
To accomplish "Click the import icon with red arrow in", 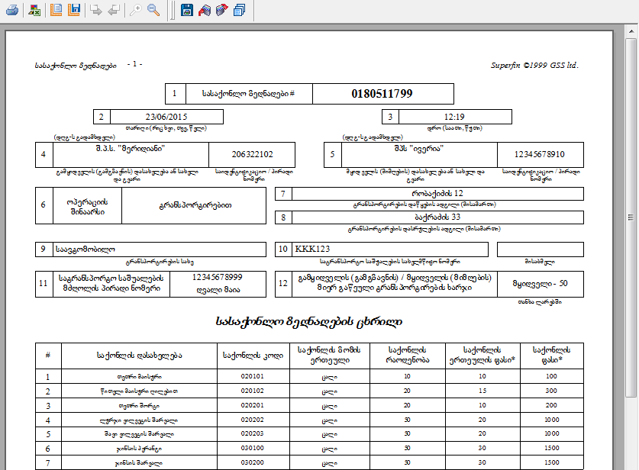I will pyautogui.click(x=204, y=10).
